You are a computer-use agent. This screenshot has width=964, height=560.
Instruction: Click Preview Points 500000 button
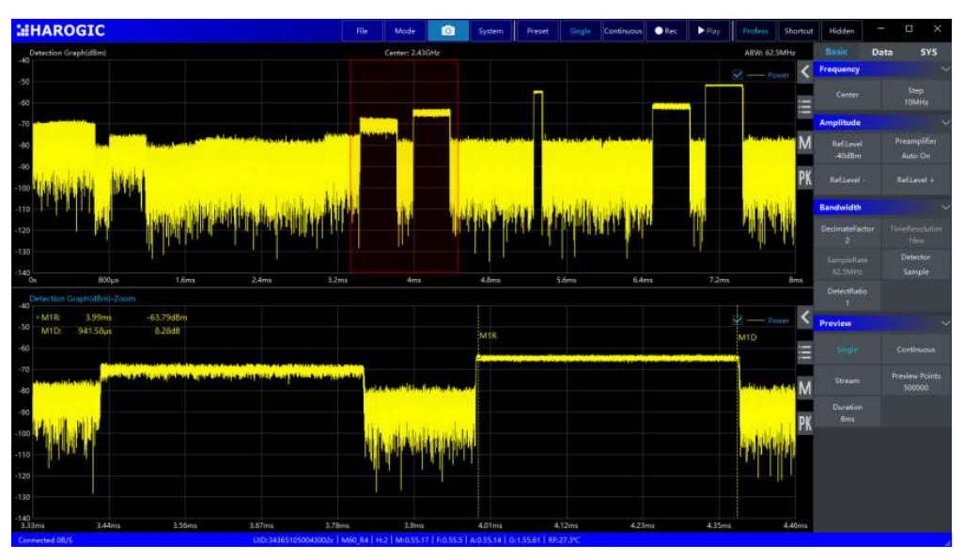(x=916, y=381)
